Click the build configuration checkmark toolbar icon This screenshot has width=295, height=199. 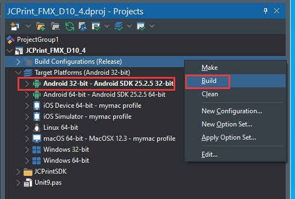coord(96,26)
